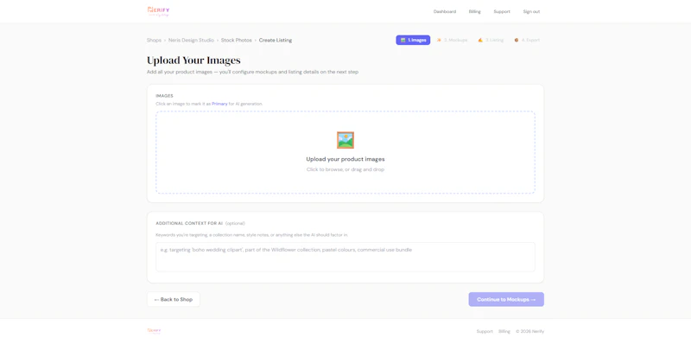691x344 pixels.
Task: Open the Dashboard page
Action: coord(445,11)
